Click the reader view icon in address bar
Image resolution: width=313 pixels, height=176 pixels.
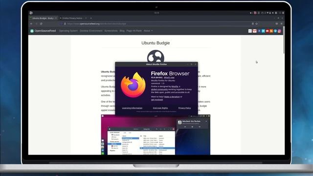point(253,24)
